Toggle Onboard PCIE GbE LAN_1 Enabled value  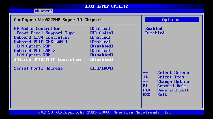[100, 42]
